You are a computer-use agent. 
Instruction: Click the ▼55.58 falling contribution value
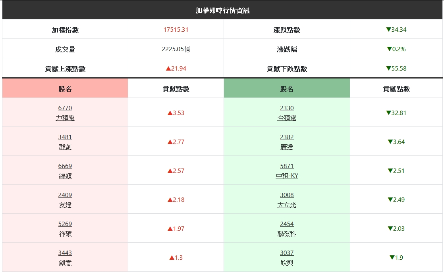(x=396, y=69)
